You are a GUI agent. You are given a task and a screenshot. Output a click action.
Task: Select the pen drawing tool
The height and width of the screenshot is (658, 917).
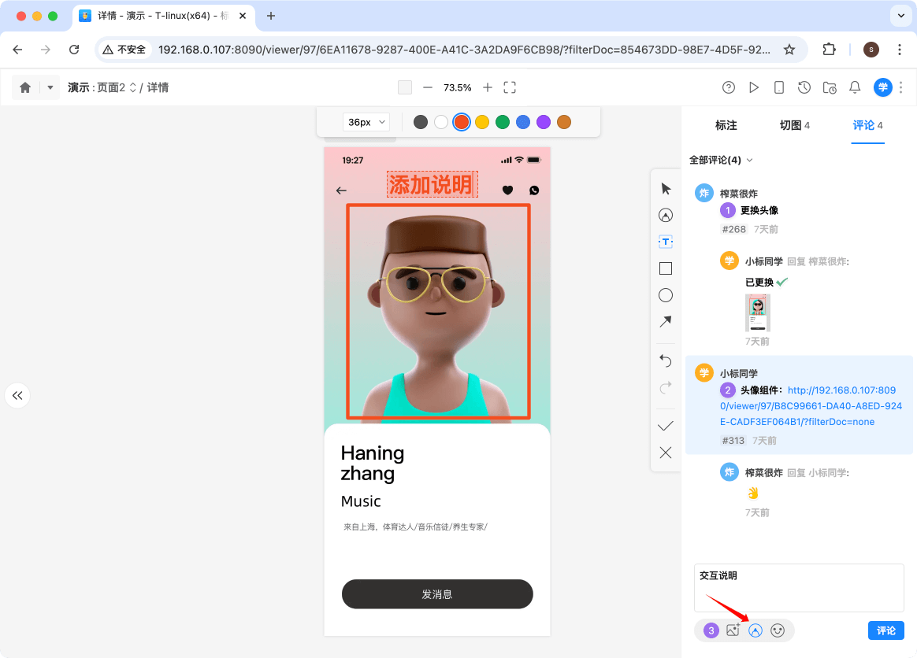pos(665,215)
